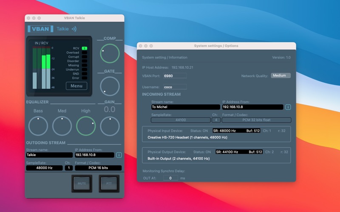Click Physical Input Device Status: ON text
Screen dimensions: 340x212
pyautogui.click(x=199, y=131)
